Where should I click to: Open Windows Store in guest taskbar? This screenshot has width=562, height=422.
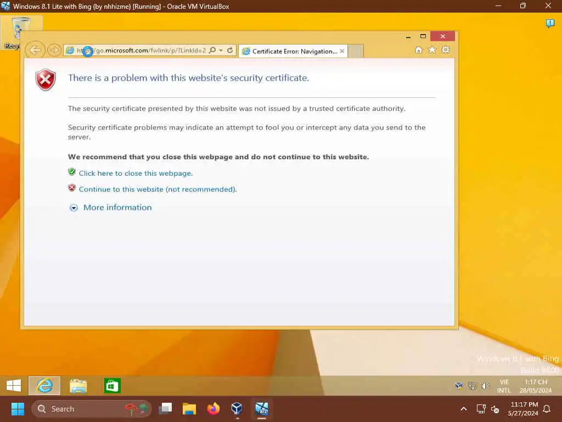pos(112,386)
